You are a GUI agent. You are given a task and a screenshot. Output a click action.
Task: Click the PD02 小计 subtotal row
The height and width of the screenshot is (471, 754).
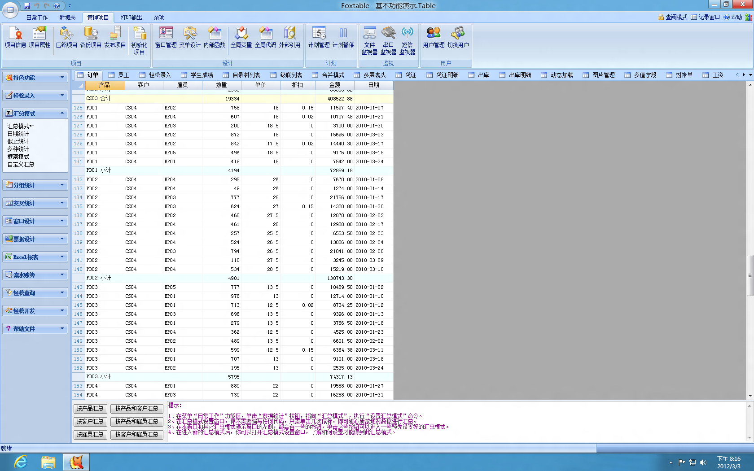click(232, 278)
